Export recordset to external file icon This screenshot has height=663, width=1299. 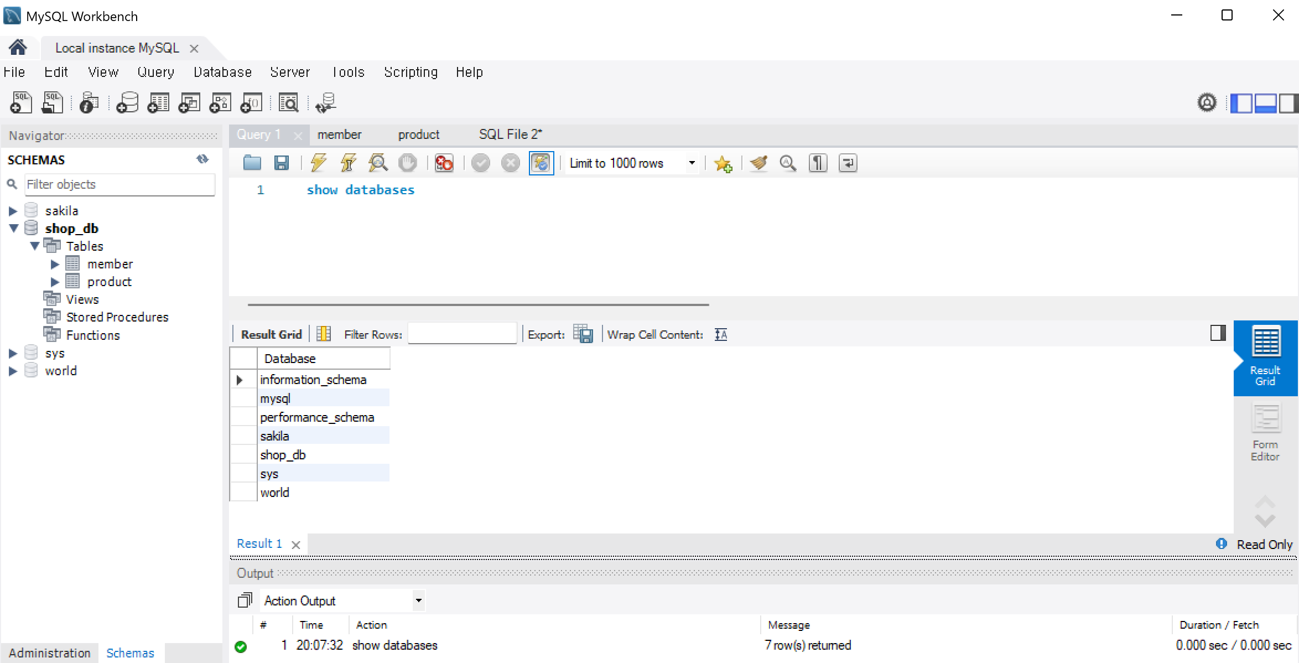[583, 334]
